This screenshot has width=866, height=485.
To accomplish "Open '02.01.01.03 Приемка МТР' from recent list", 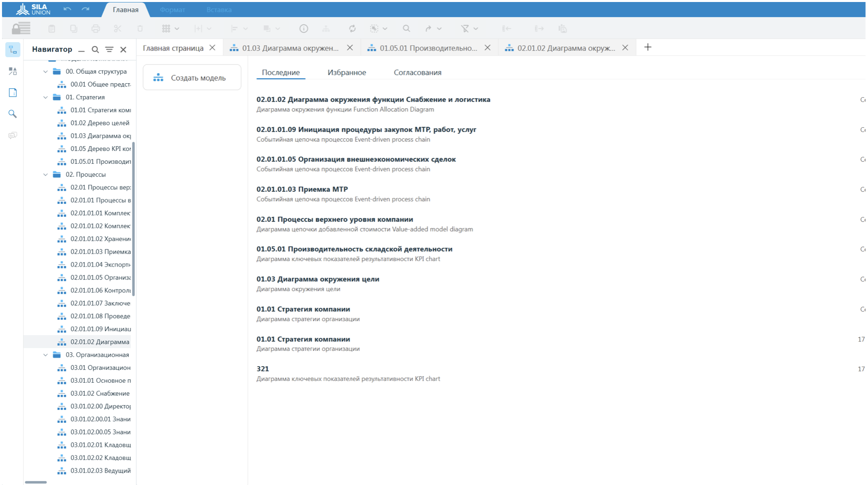I will [303, 189].
